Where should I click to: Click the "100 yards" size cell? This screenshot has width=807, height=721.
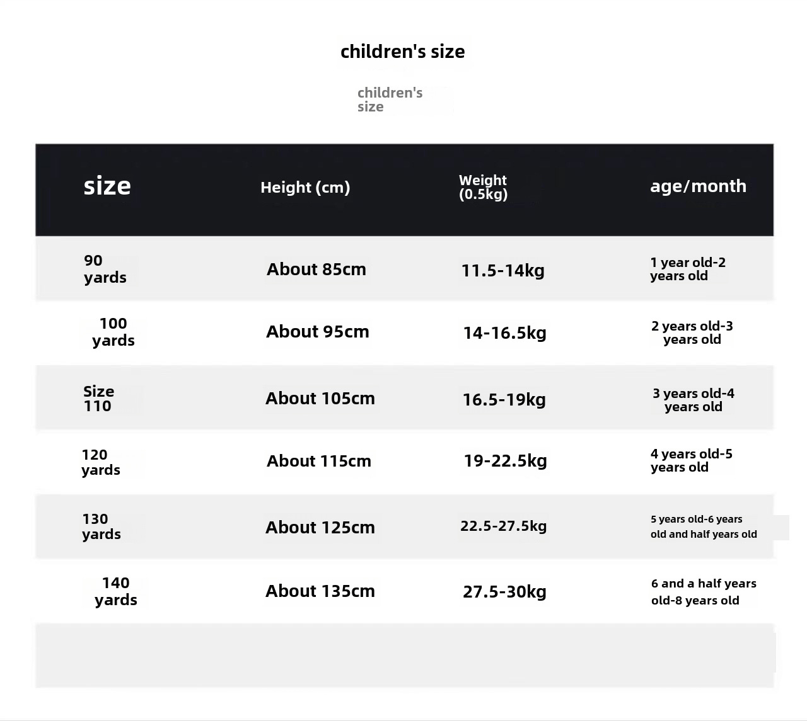[113, 332]
